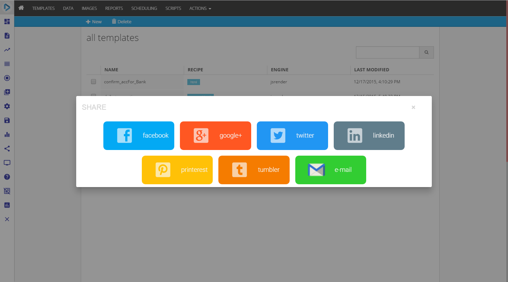Viewport: 508px width, 282px height.
Task: Share via the twitter button
Action: [x=292, y=136]
